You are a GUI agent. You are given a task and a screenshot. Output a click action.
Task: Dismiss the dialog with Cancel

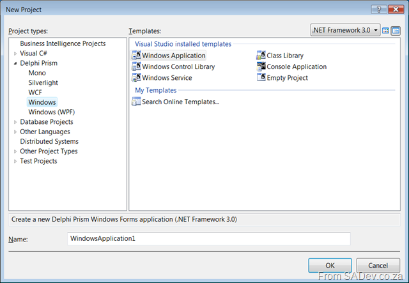[x=378, y=265]
